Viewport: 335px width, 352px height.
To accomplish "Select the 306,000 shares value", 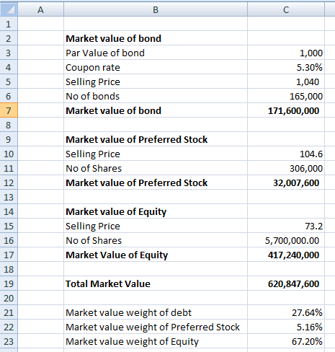I will click(286, 168).
